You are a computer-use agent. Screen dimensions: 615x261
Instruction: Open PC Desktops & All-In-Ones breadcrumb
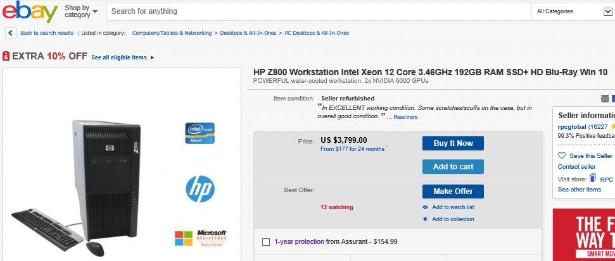coord(317,33)
